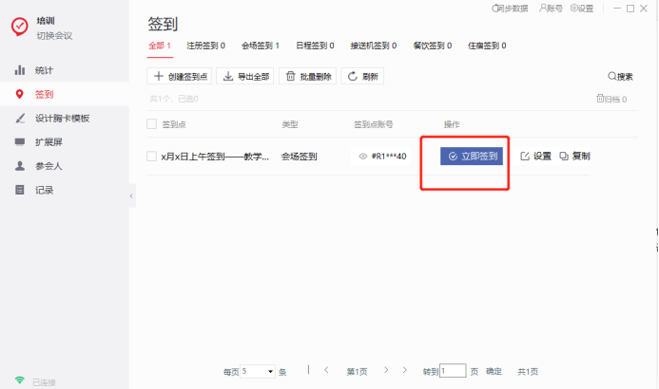Viewport: 659px width, 389px height.
Task: Reveal the hidden sign-in account number with eye icon
Action: coord(362,157)
